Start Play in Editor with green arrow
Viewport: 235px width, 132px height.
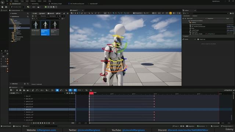click(x=46, y=7)
